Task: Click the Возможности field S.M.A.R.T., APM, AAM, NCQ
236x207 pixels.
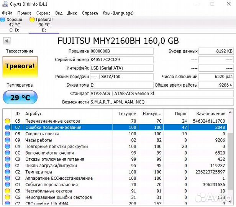Action: click(x=162, y=102)
